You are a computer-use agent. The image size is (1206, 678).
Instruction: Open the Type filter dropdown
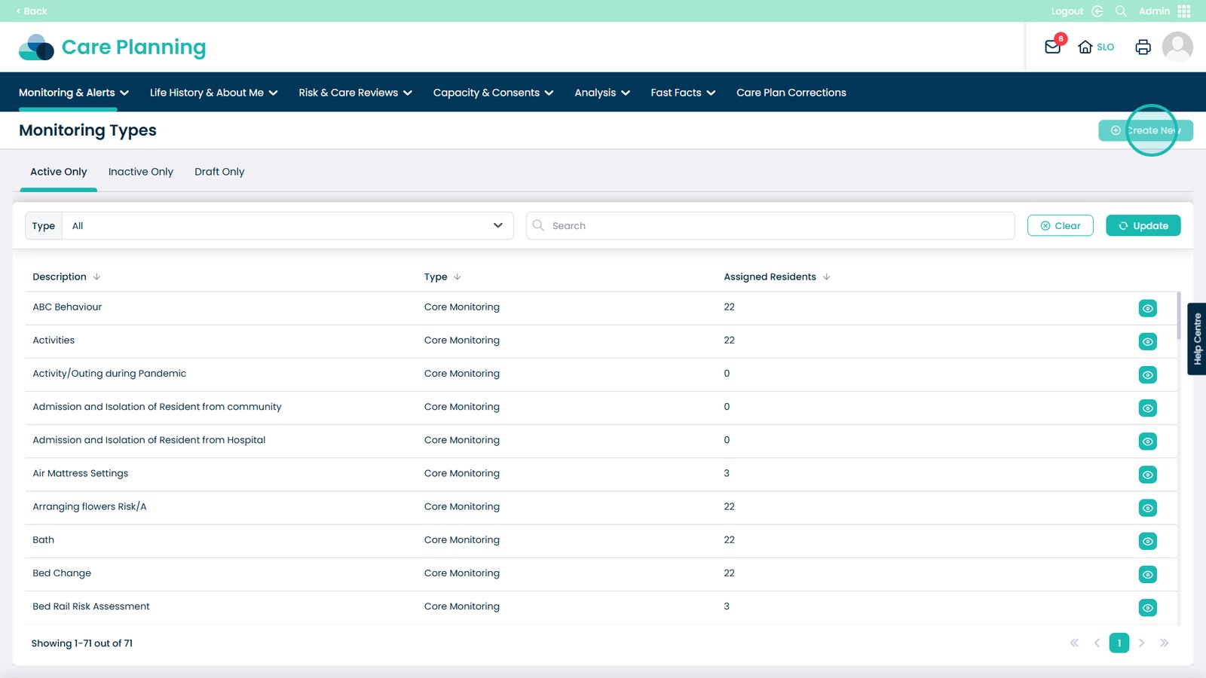tap(286, 226)
